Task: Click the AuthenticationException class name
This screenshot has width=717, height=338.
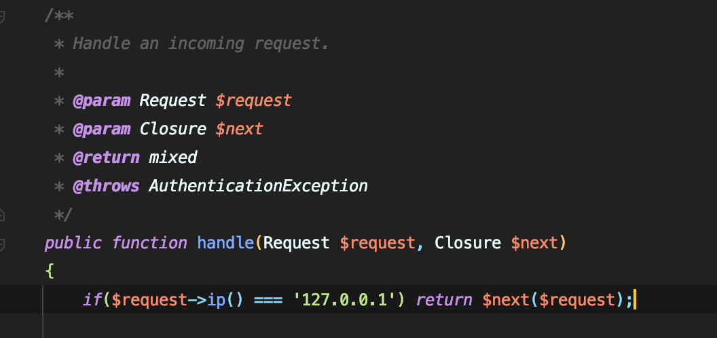Action: pyautogui.click(x=258, y=186)
